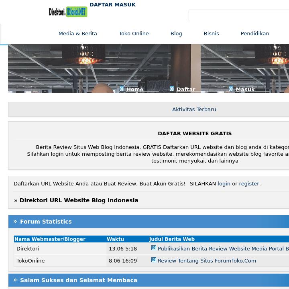Image resolution: width=289 pixels, height=289 pixels.
Task: Go to the Bisnis category
Action: tap(211, 34)
